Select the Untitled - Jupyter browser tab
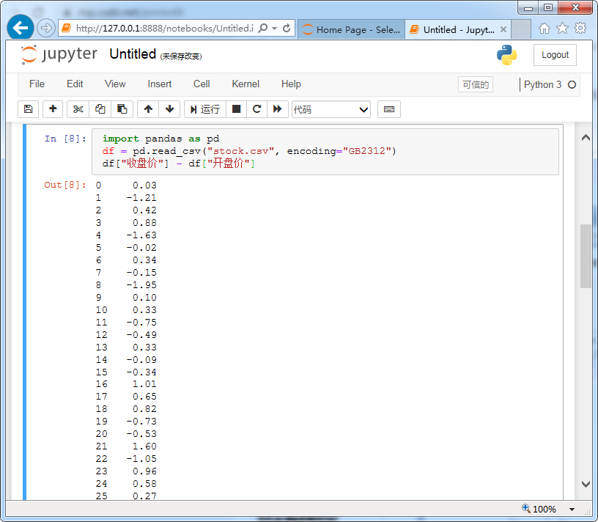598x522 pixels. [459, 29]
